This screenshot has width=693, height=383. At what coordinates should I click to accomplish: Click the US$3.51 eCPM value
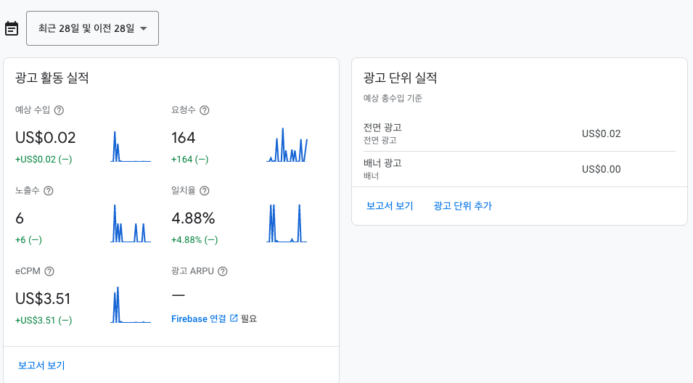[x=43, y=299]
